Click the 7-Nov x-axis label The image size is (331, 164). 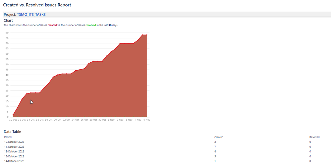pyautogui.click(x=138, y=120)
